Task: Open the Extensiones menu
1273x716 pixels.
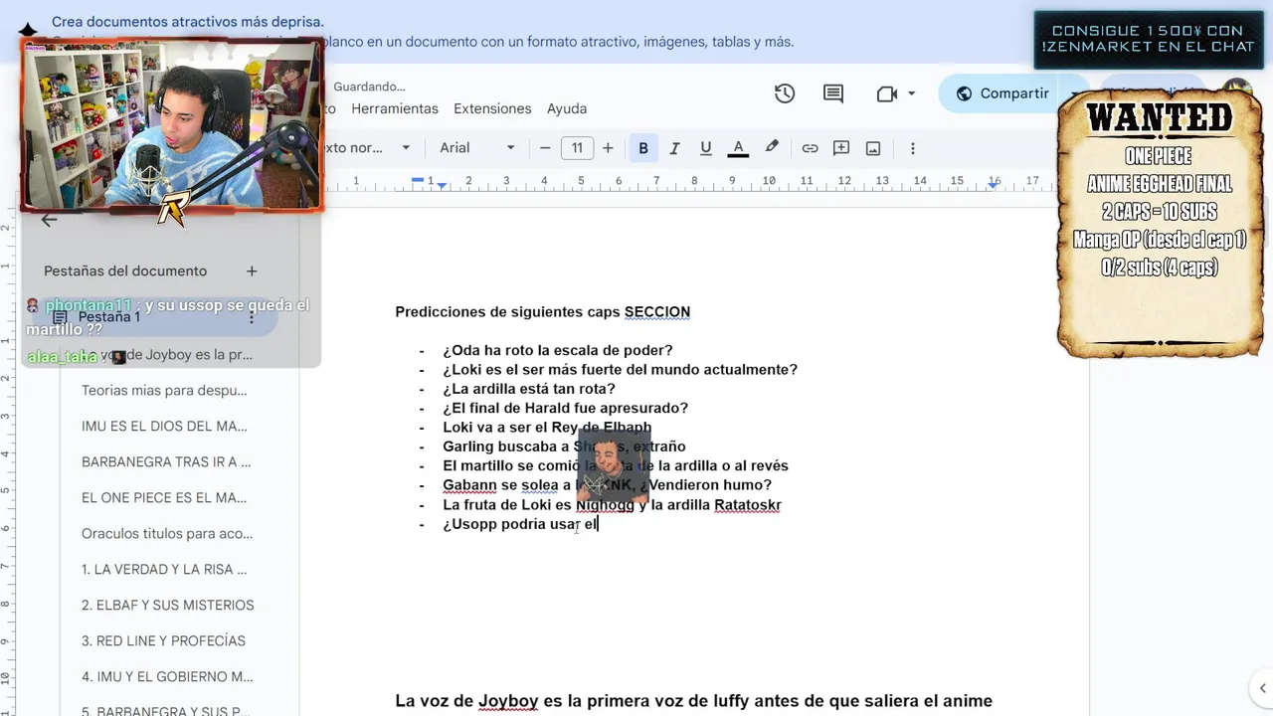Action: coord(492,108)
